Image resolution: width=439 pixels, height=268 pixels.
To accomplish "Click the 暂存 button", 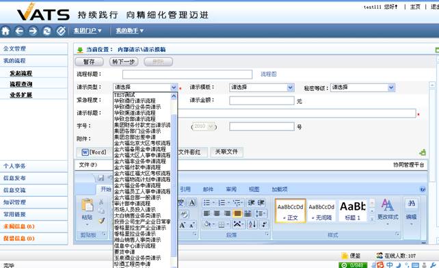I will coord(89,62).
